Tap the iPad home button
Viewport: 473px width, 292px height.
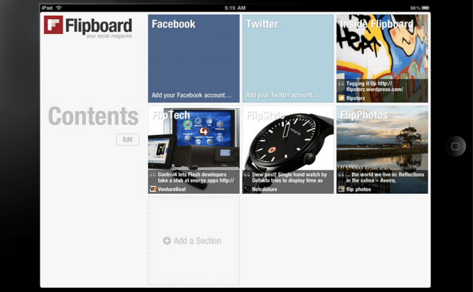point(455,146)
